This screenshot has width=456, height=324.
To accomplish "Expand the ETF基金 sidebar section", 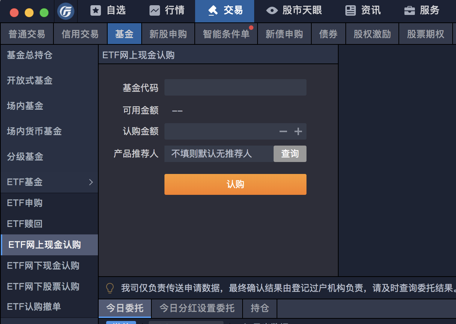I will tap(90, 182).
